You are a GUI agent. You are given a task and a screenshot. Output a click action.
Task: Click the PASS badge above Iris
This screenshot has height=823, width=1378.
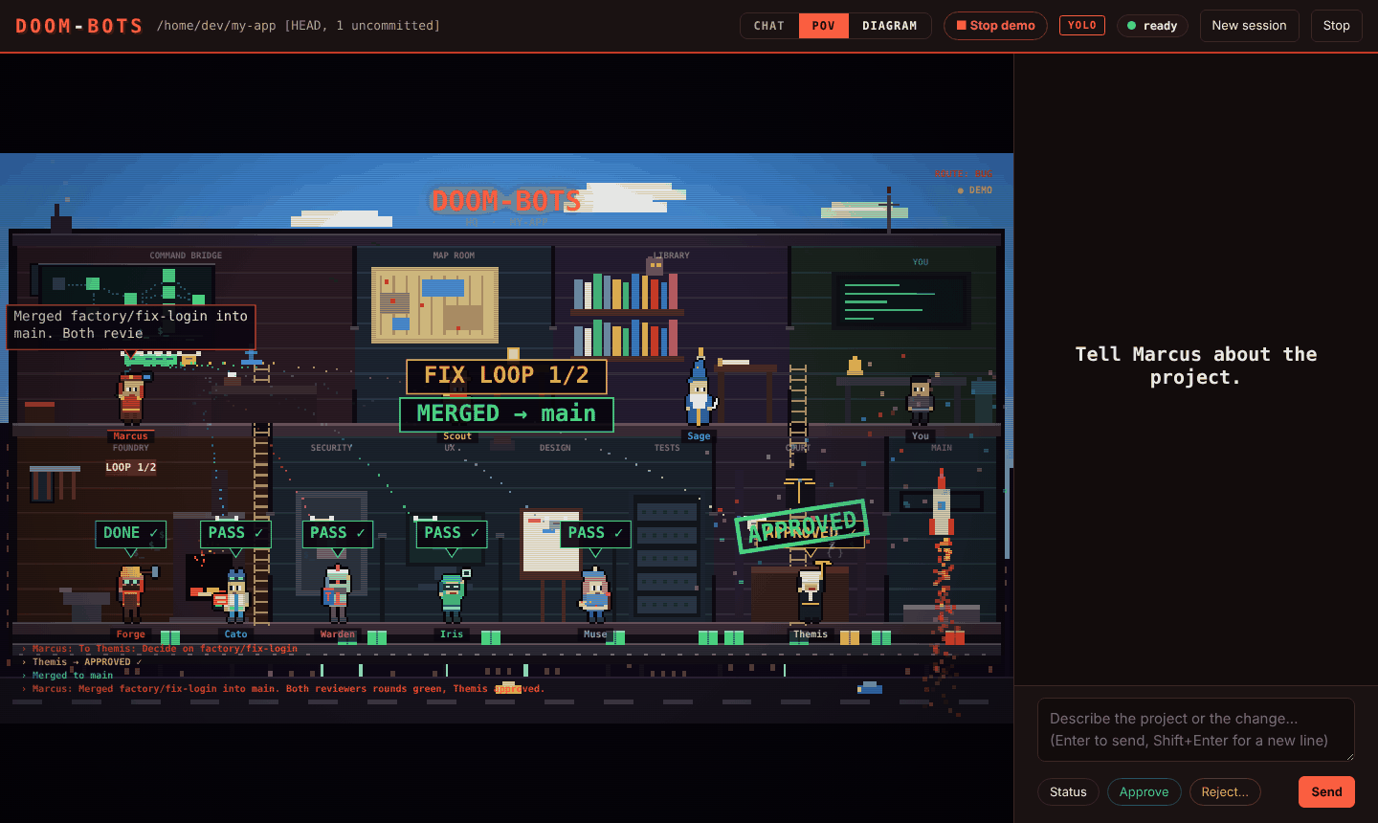click(452, 533)
